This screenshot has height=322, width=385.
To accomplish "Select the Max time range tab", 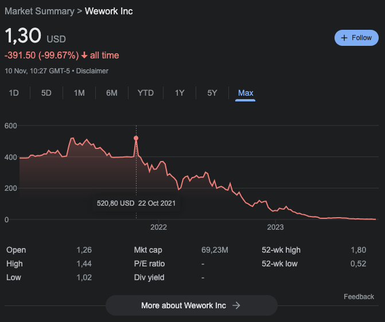I will click(246, 93).
